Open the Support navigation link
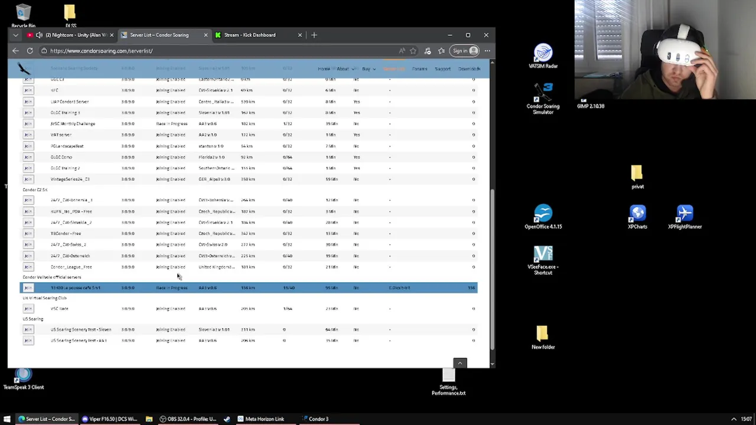Viewport: 756px width, 425px height. tap(442, 69)
